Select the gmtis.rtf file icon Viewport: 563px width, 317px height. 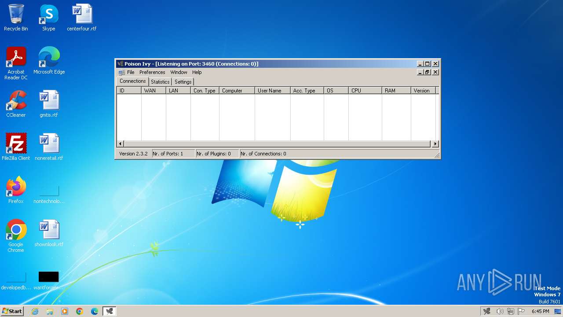(49, 104)
